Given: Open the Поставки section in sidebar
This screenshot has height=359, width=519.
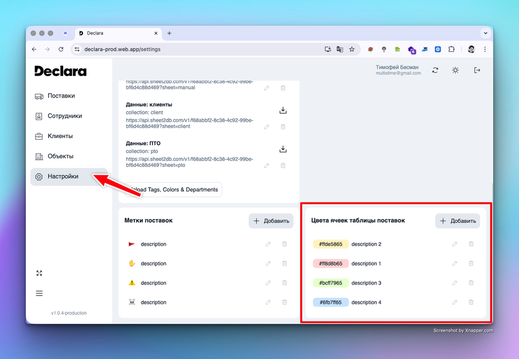Looking at the screenshot, I should pos(69,96).
